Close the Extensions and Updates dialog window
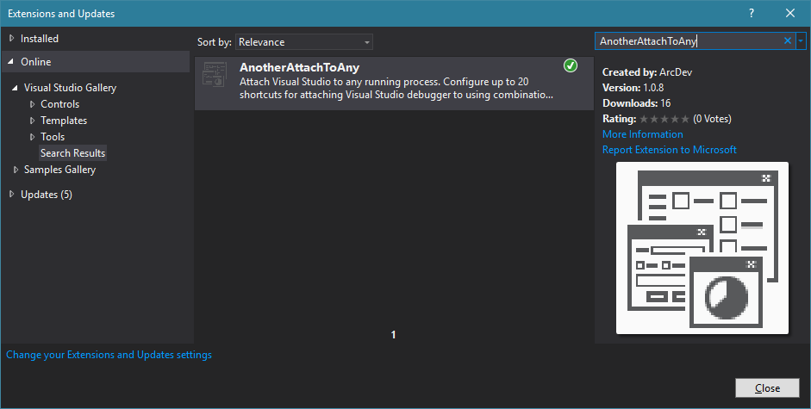This screenshot has height=409, width=811. point(790,14)
